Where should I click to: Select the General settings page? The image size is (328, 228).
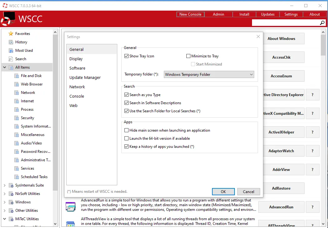(x=92, y=50)
